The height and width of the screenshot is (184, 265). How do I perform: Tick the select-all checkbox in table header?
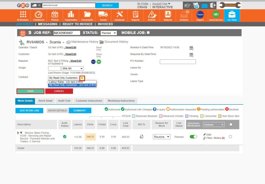pos(231,124)
